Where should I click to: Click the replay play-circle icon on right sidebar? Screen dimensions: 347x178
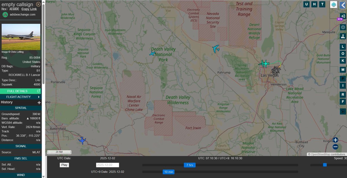pos(343,111)
